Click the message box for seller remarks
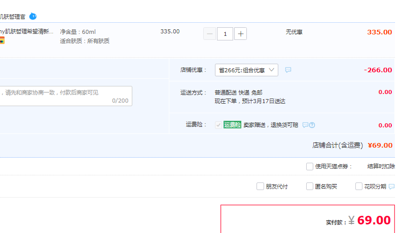The height and width of the screenshot is (233, 402). click(66, 96)
